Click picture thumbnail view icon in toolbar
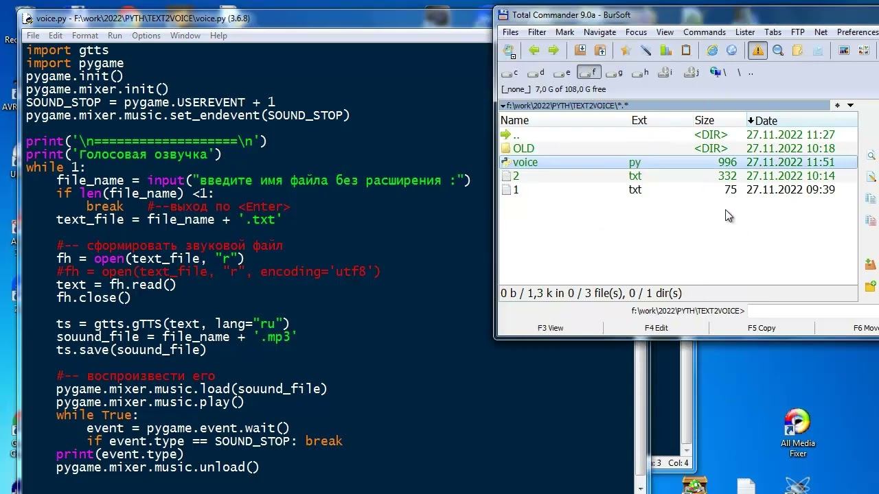Screen dimensions: 879x494 (x=844, y=50)
